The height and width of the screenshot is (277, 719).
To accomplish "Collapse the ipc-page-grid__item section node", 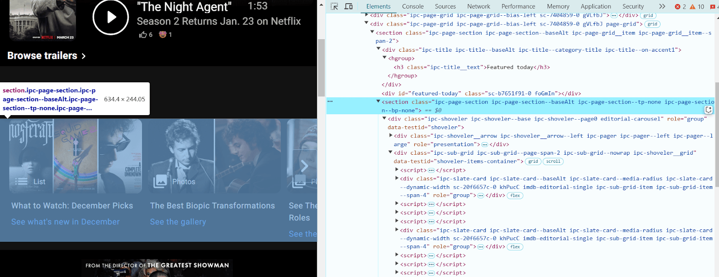I will point(372,32).
